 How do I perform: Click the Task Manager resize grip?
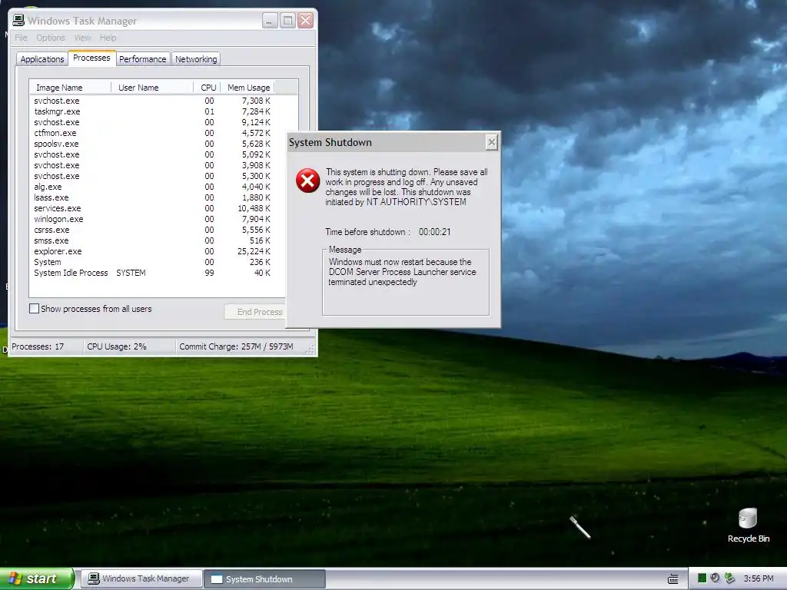(311, 350)
